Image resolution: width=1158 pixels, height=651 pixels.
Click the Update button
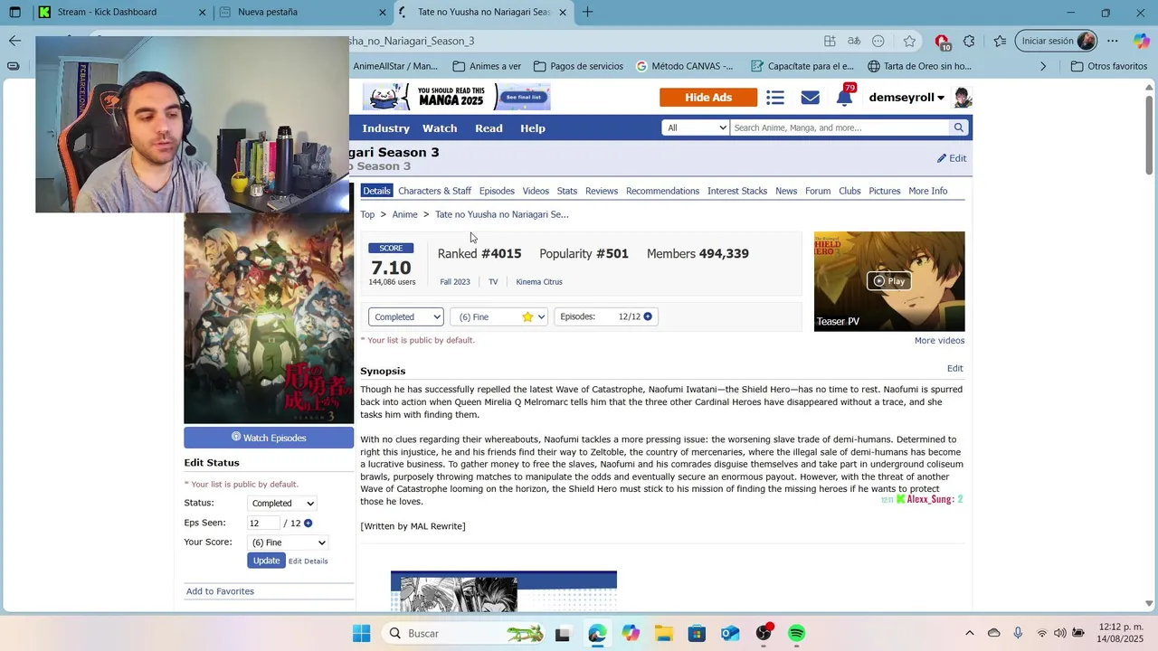[266, 561]
